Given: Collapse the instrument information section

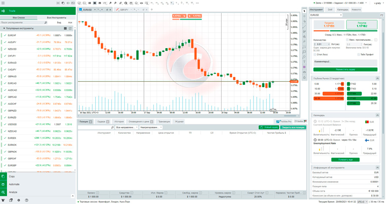Looking at the screenshot, I should tap(377, 167).
